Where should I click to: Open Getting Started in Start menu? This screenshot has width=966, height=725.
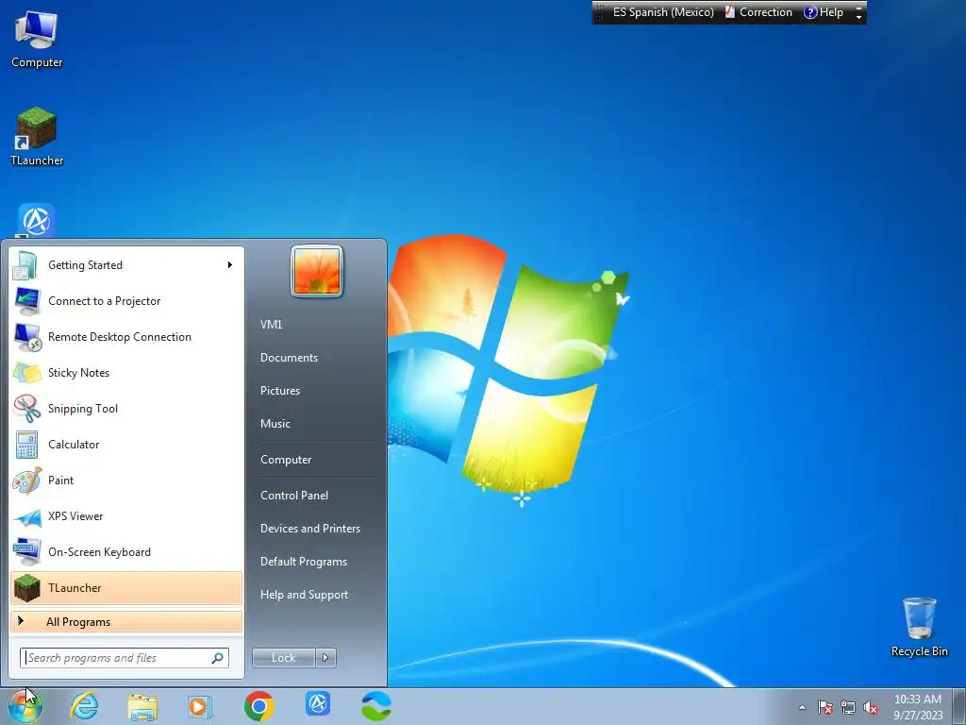126,265
